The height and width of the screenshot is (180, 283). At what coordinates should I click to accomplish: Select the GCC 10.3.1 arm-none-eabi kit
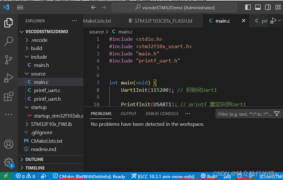pyautogui.click(x=163, y=176)
